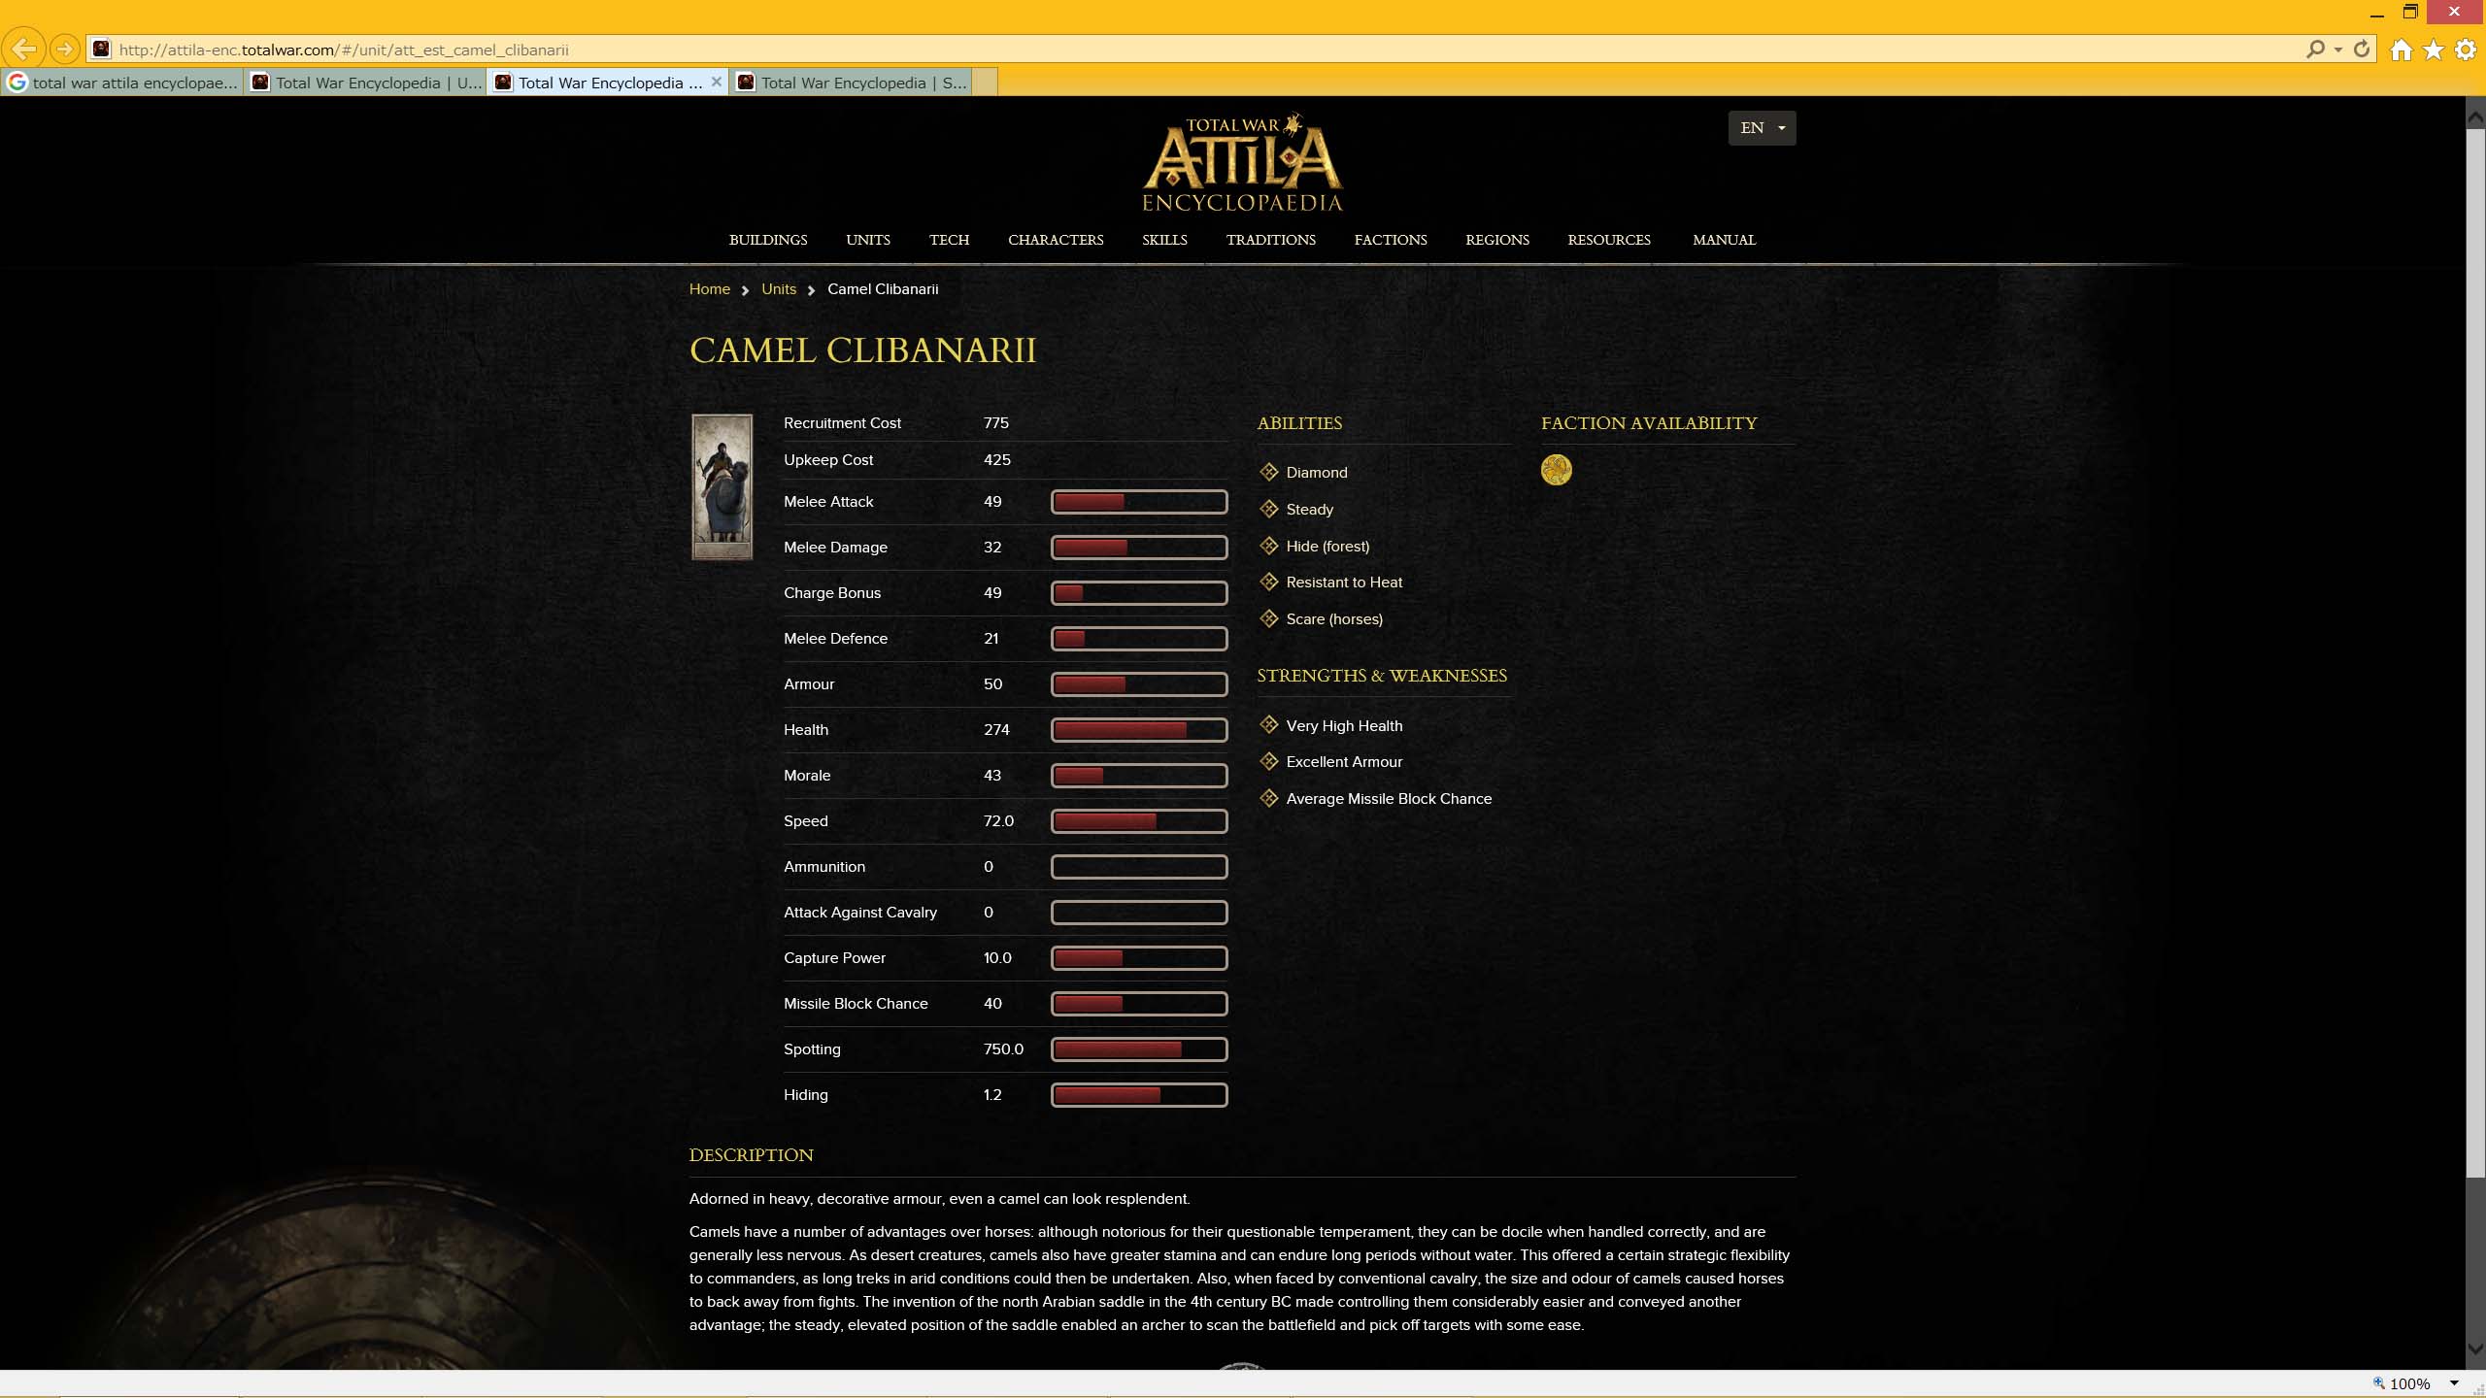This screenshot has height=1398, width=2486.
Task: Open the Manual menu
Action: point(1724,240)
